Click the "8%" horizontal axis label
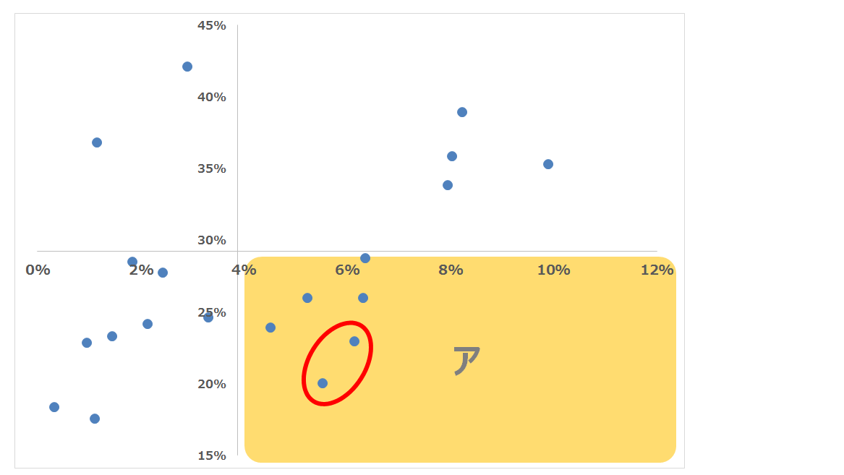Screen dimensions: 844x475 (x=451, y=270)
